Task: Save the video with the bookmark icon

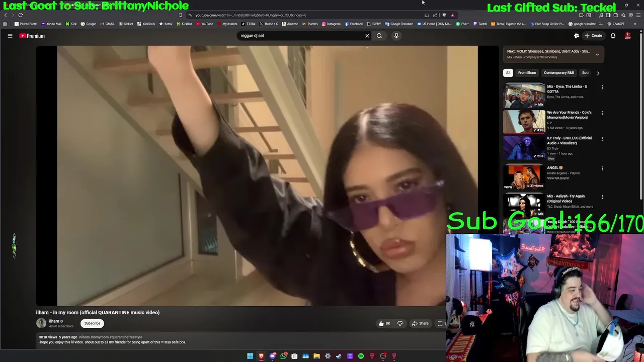Action: pos(440,323)
